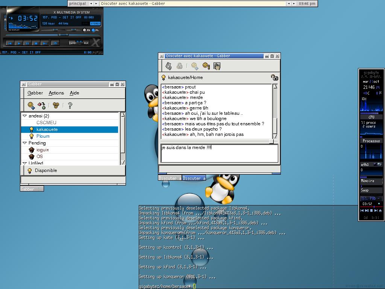Click the eth0 panel in gkrellm

371,164
